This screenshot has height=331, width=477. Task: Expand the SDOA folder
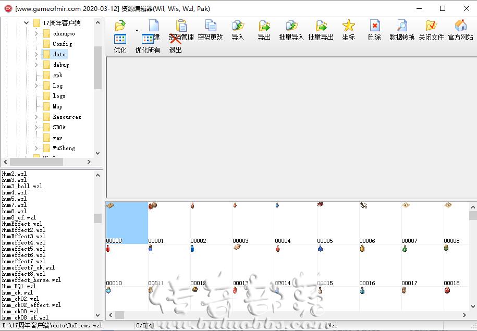click(x=36, y=127)
